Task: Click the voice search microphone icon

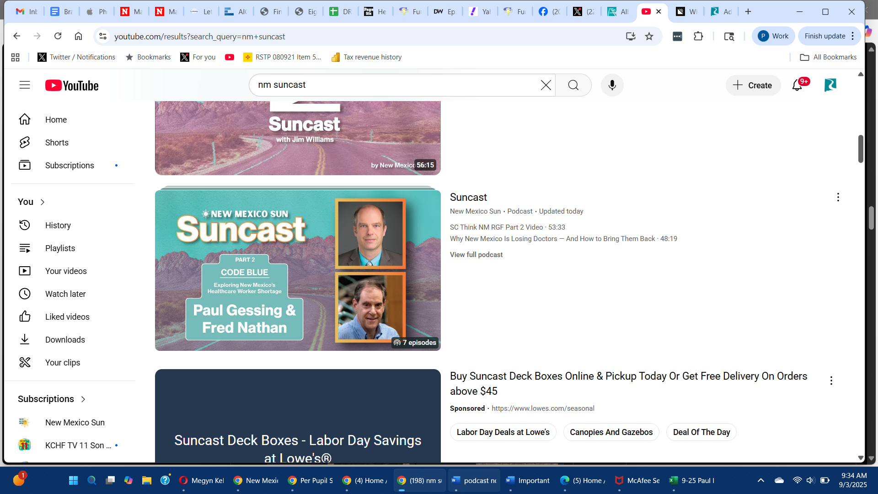Action: tap(612, 85)
